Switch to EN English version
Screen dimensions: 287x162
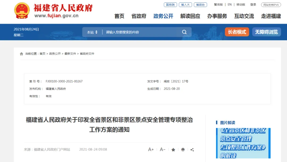(230, 5)
